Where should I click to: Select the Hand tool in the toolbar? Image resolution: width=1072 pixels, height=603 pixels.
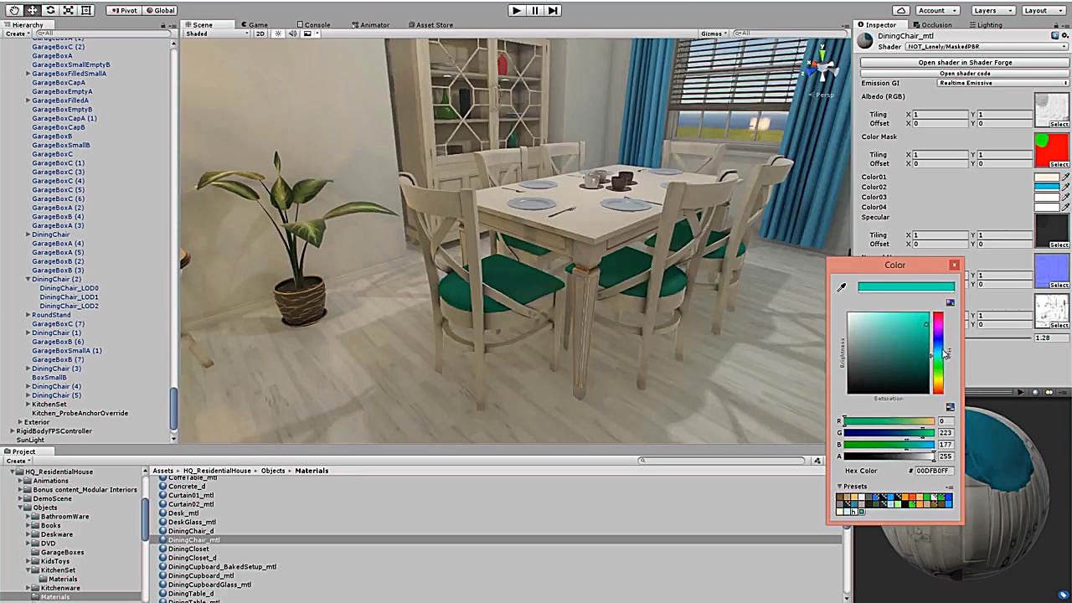pyautogui.click(x=14, y=10)
